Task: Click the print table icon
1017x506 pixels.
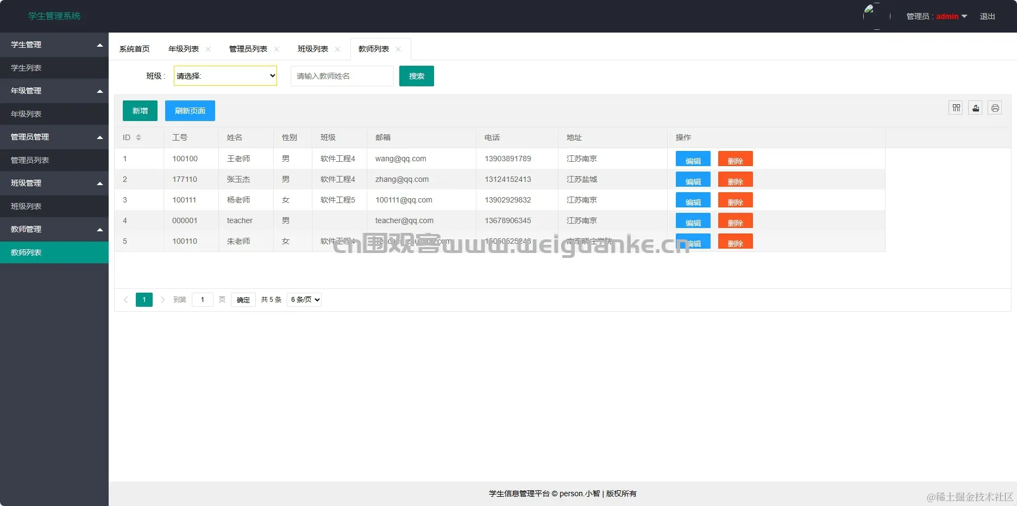Action: (995, 108)
